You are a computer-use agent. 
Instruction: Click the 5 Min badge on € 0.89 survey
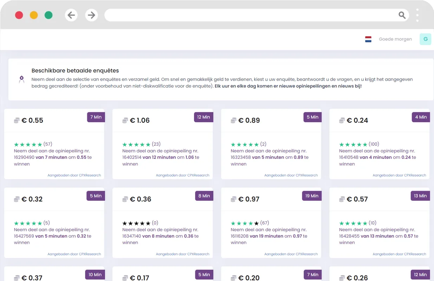pos(312,117)
